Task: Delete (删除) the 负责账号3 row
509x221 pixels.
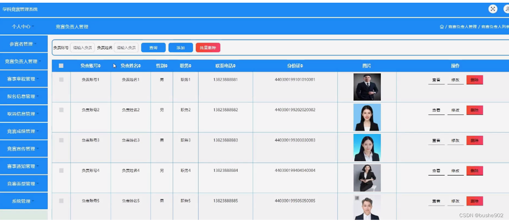Action: point(475,141)
